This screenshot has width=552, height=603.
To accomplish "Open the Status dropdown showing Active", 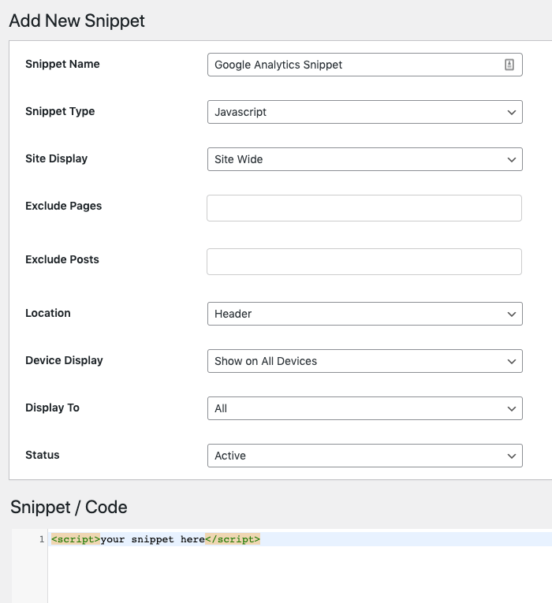I will pyautogui.click(x=364, y=456).
